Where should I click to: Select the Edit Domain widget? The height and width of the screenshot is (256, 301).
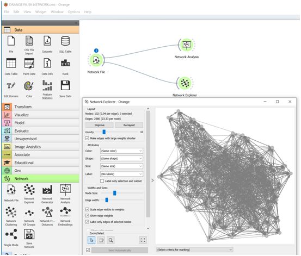pos(11,85)
